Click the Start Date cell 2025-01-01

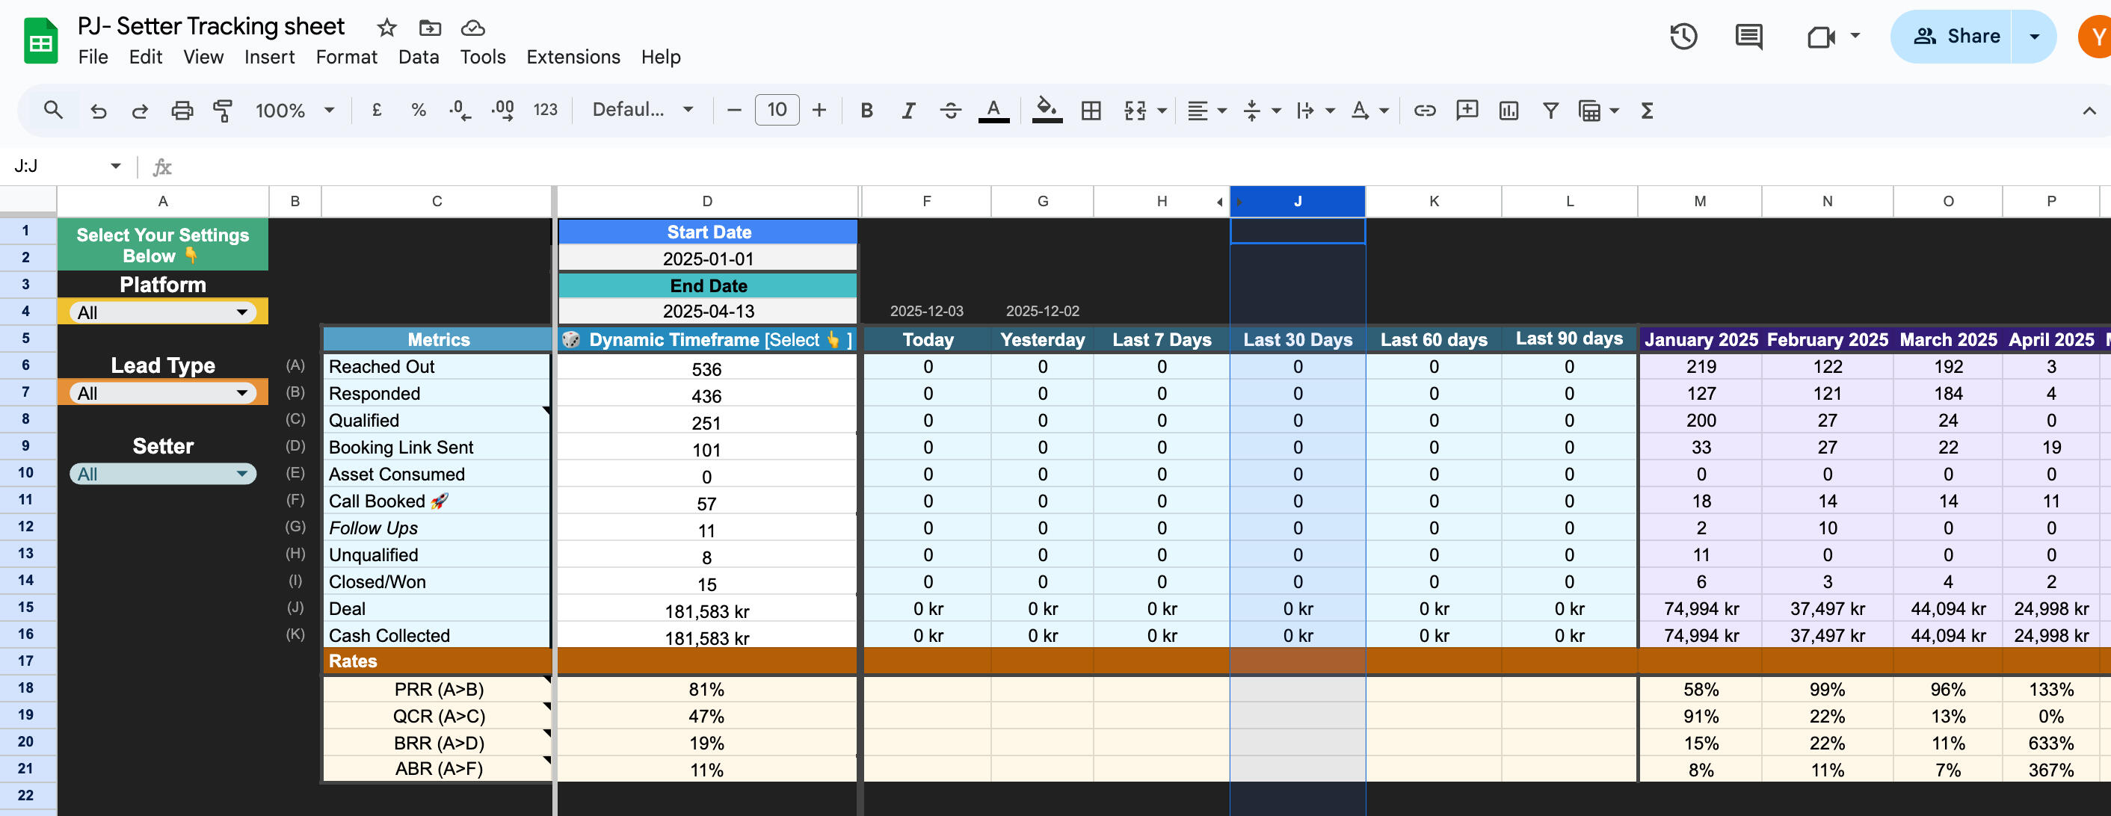point(707,259)
